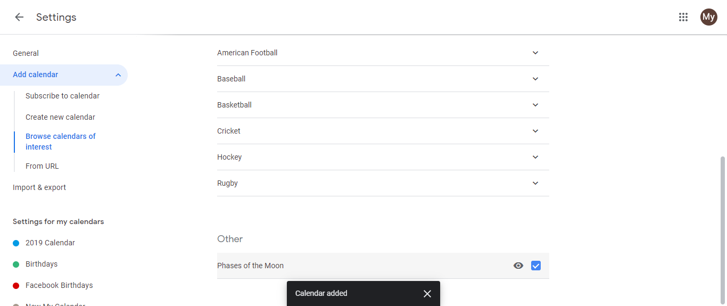This screenshot has height=306, width=727.
Task: Open Facebook Birthdays calendar settings
Action: [x=59, y=285]
